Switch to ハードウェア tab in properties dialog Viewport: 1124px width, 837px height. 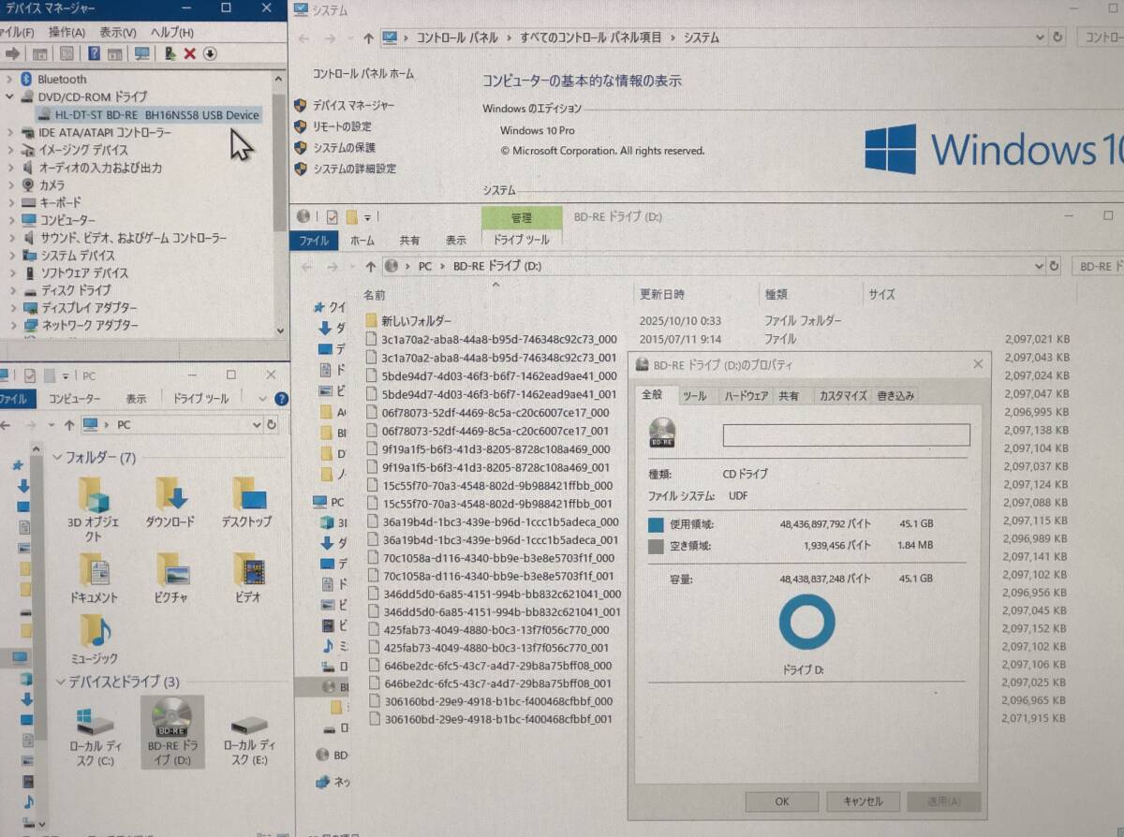(747, 396)
